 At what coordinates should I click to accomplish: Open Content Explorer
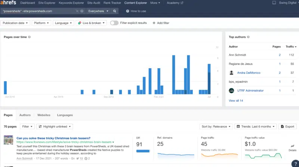click(136, 3)
